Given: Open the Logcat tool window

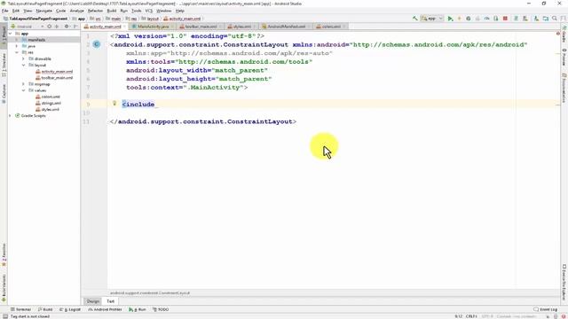Looking at the screenshot, I should pyautogui.click(x=70, y=309).
